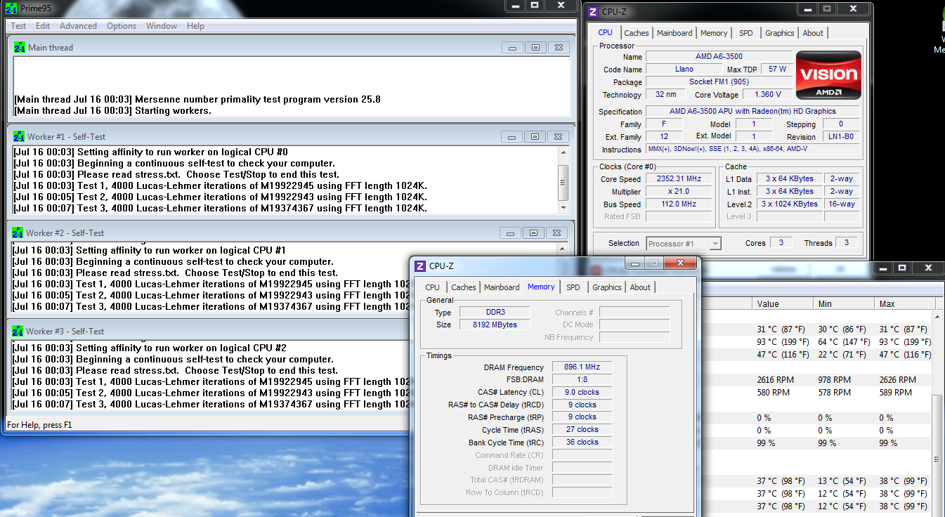
Task: Switch to Graphics tab in back CPU-Z window
Action: point(779,33)
